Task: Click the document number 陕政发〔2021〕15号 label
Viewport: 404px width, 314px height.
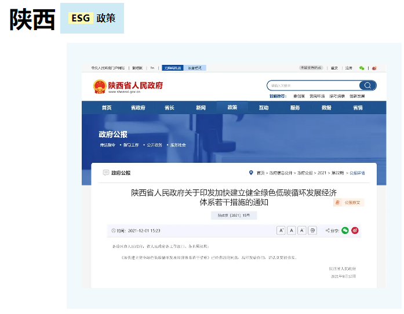Action: click(234, 216)
